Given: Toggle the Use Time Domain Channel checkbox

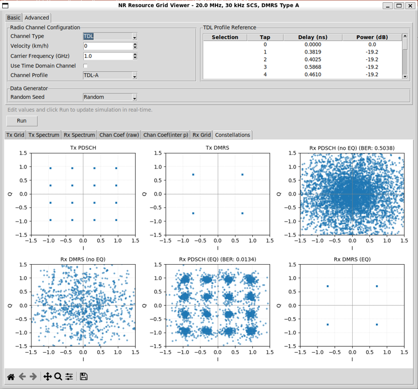Looking at the screenshot, I should [85, 66].
